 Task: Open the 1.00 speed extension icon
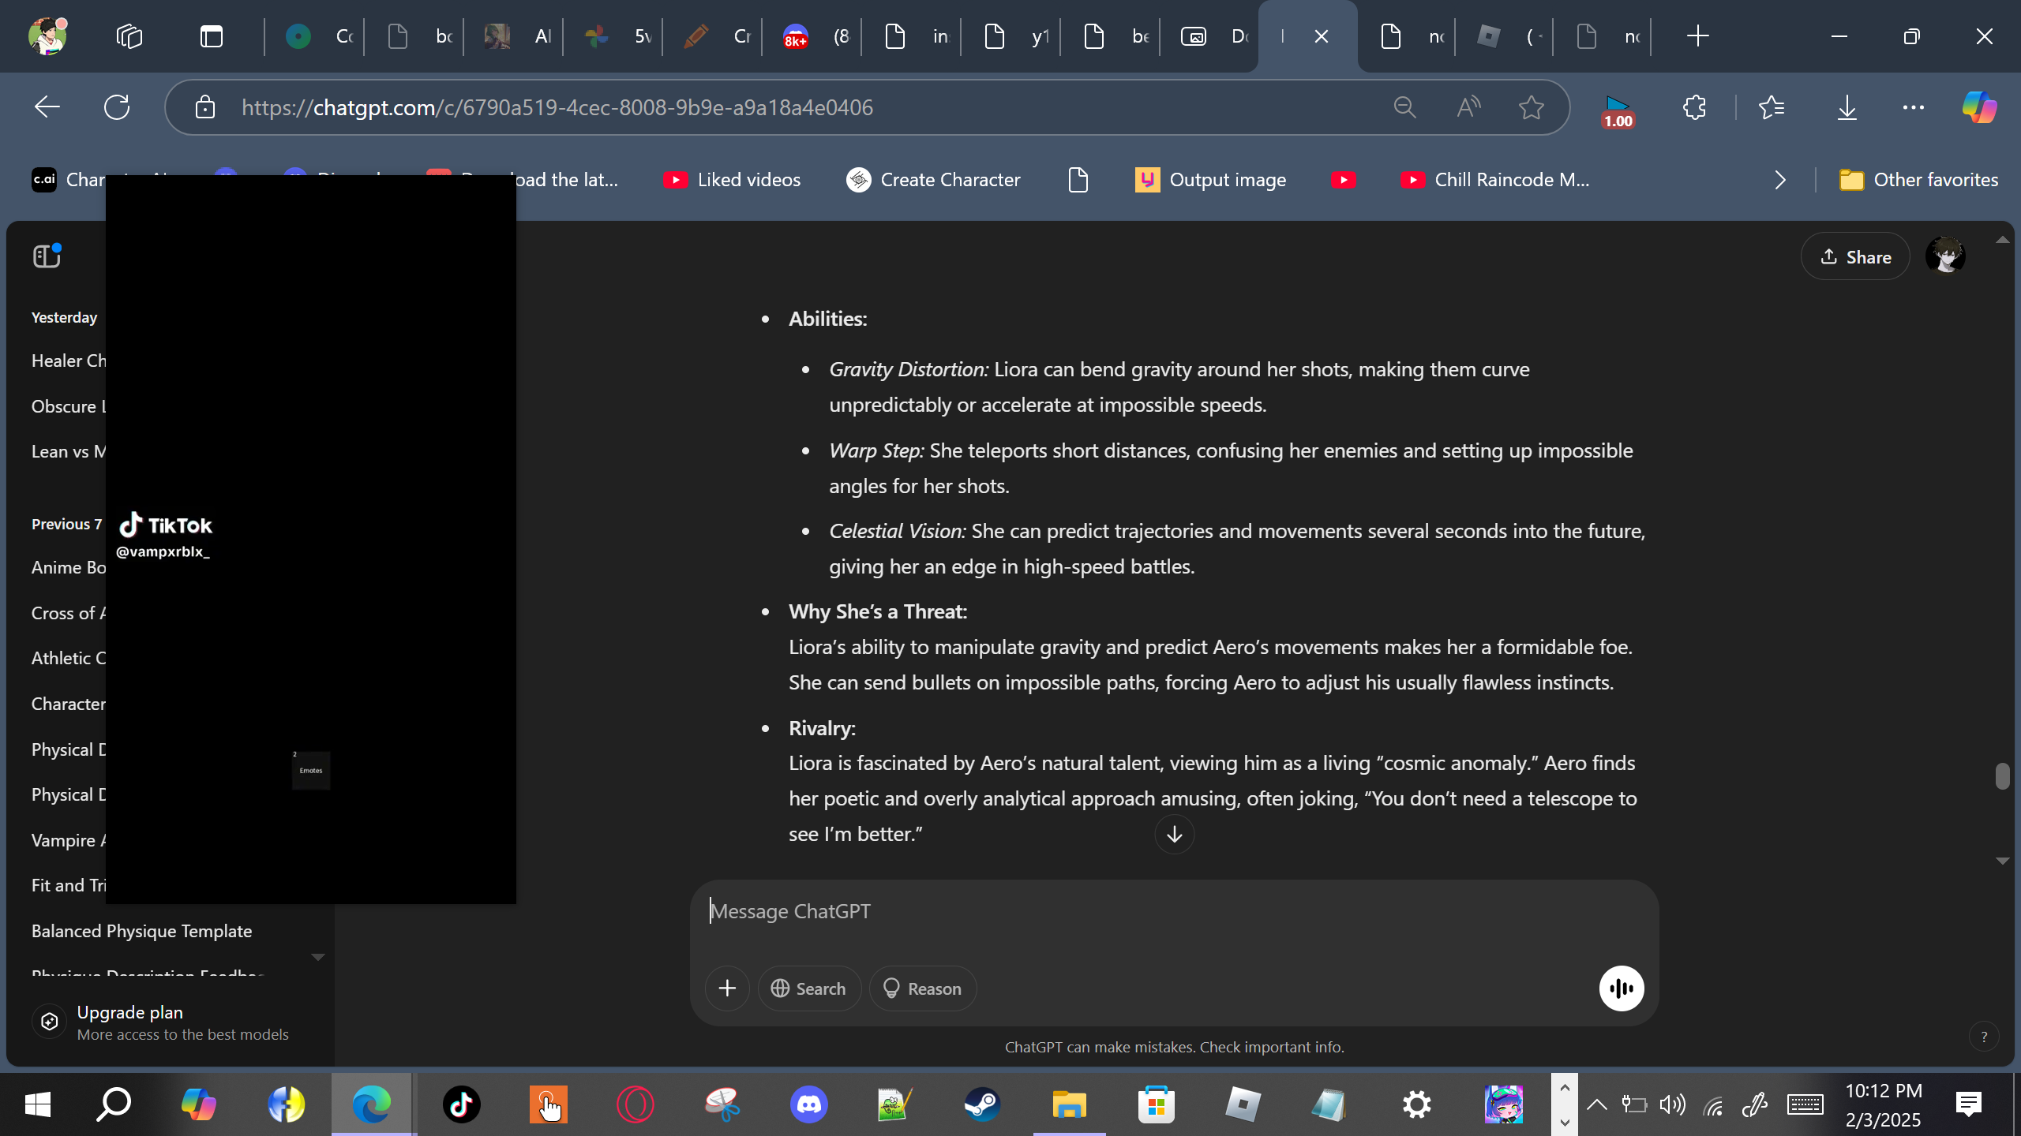click(1618, 111)
